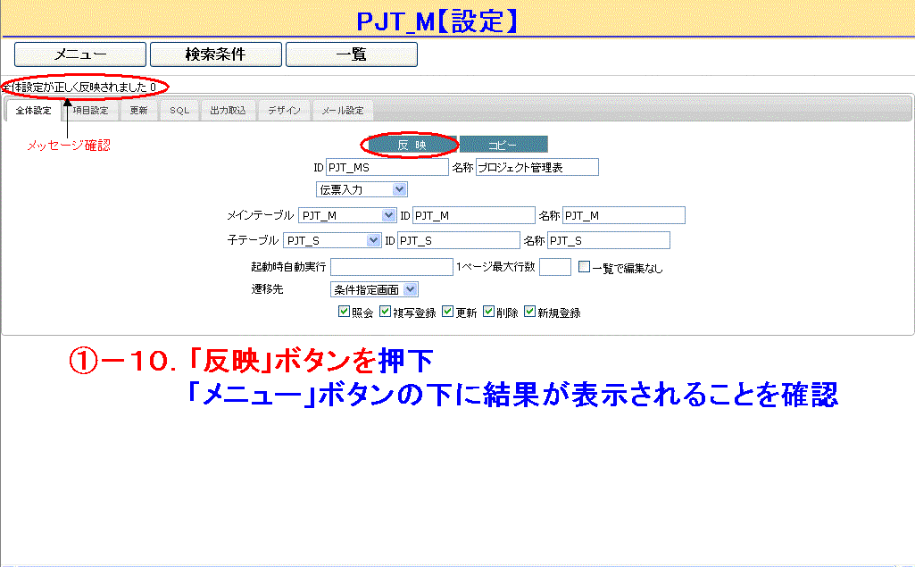The height and width of the screenshot is (567, 915).
Task: Expand the 伝票入力 dropdown
Action: (362, 189)
